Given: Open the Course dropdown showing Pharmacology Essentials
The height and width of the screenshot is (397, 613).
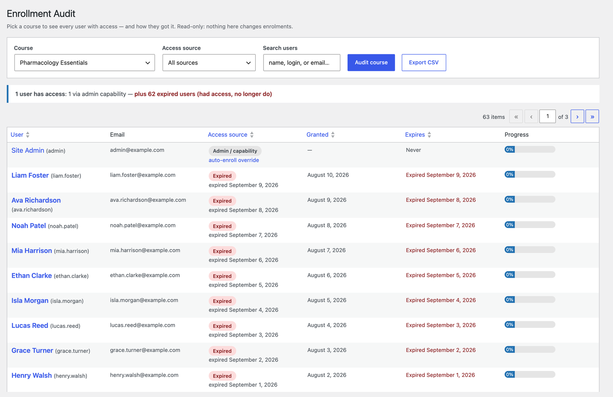Looking at the screenshot, I should click(x=85, y=62).
